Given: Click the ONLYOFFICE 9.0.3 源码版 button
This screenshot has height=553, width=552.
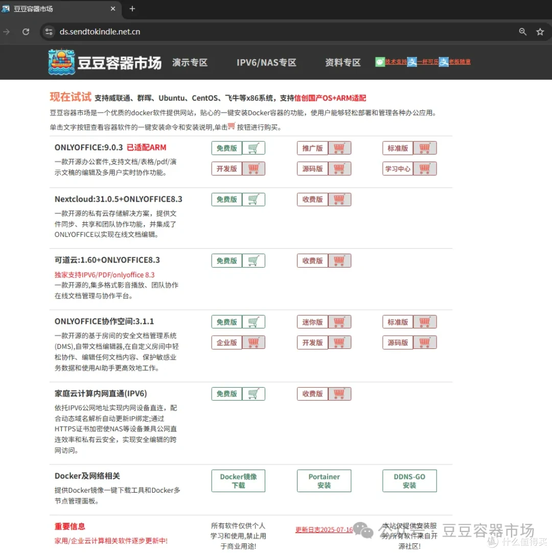Looking at the screenshot, I should 312,169.
